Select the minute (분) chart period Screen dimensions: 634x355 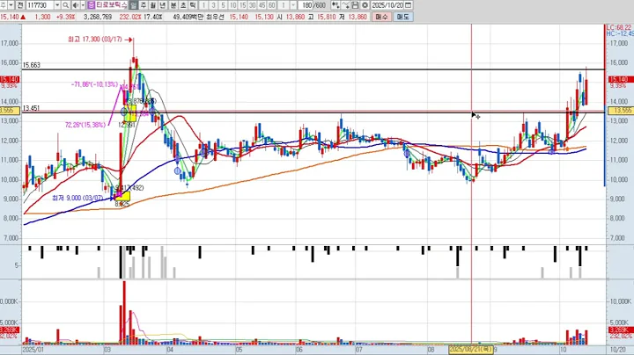[173, 5]
